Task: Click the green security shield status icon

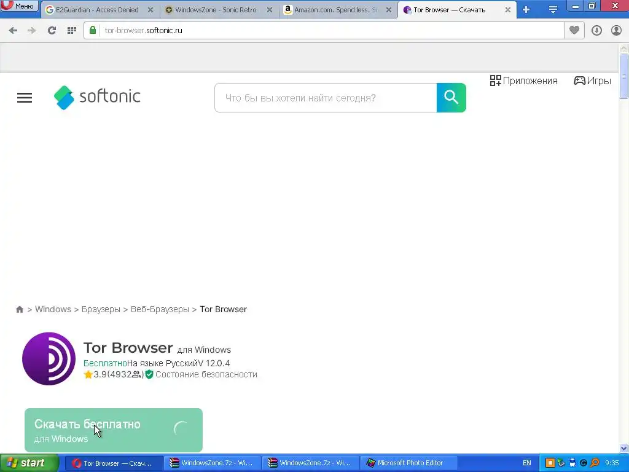Action: [x=149, y=374]
